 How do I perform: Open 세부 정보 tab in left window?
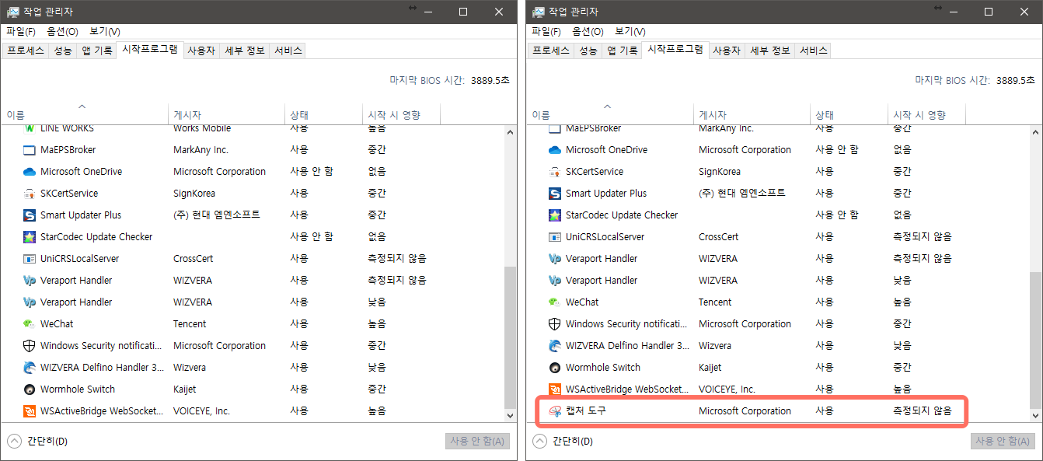point(245,51)
